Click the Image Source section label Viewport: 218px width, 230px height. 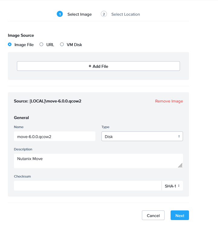coord(21,35)
